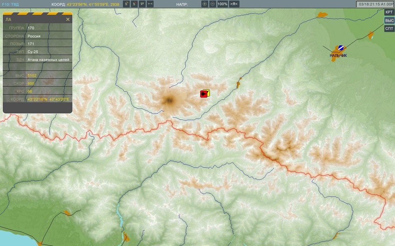Click the F10: ТВД view title
The height and width of the screenshot is (246, 395).
point(10,4)
